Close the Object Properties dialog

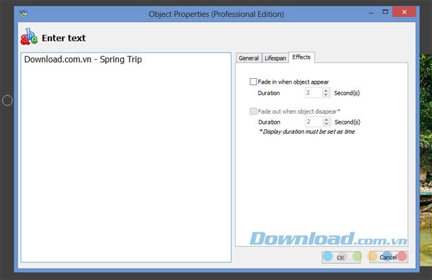click(407, 13)
